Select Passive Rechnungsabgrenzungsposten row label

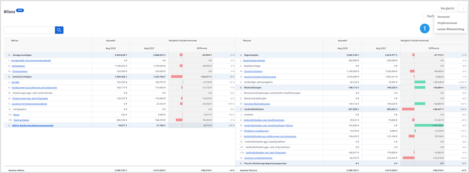pos(266,163)
